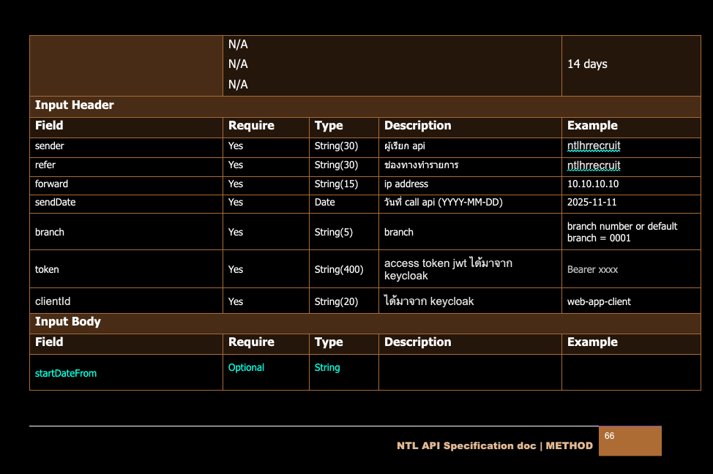Click the "14 days" cell text
Screen dimensions: 713x474
point(587,64)
